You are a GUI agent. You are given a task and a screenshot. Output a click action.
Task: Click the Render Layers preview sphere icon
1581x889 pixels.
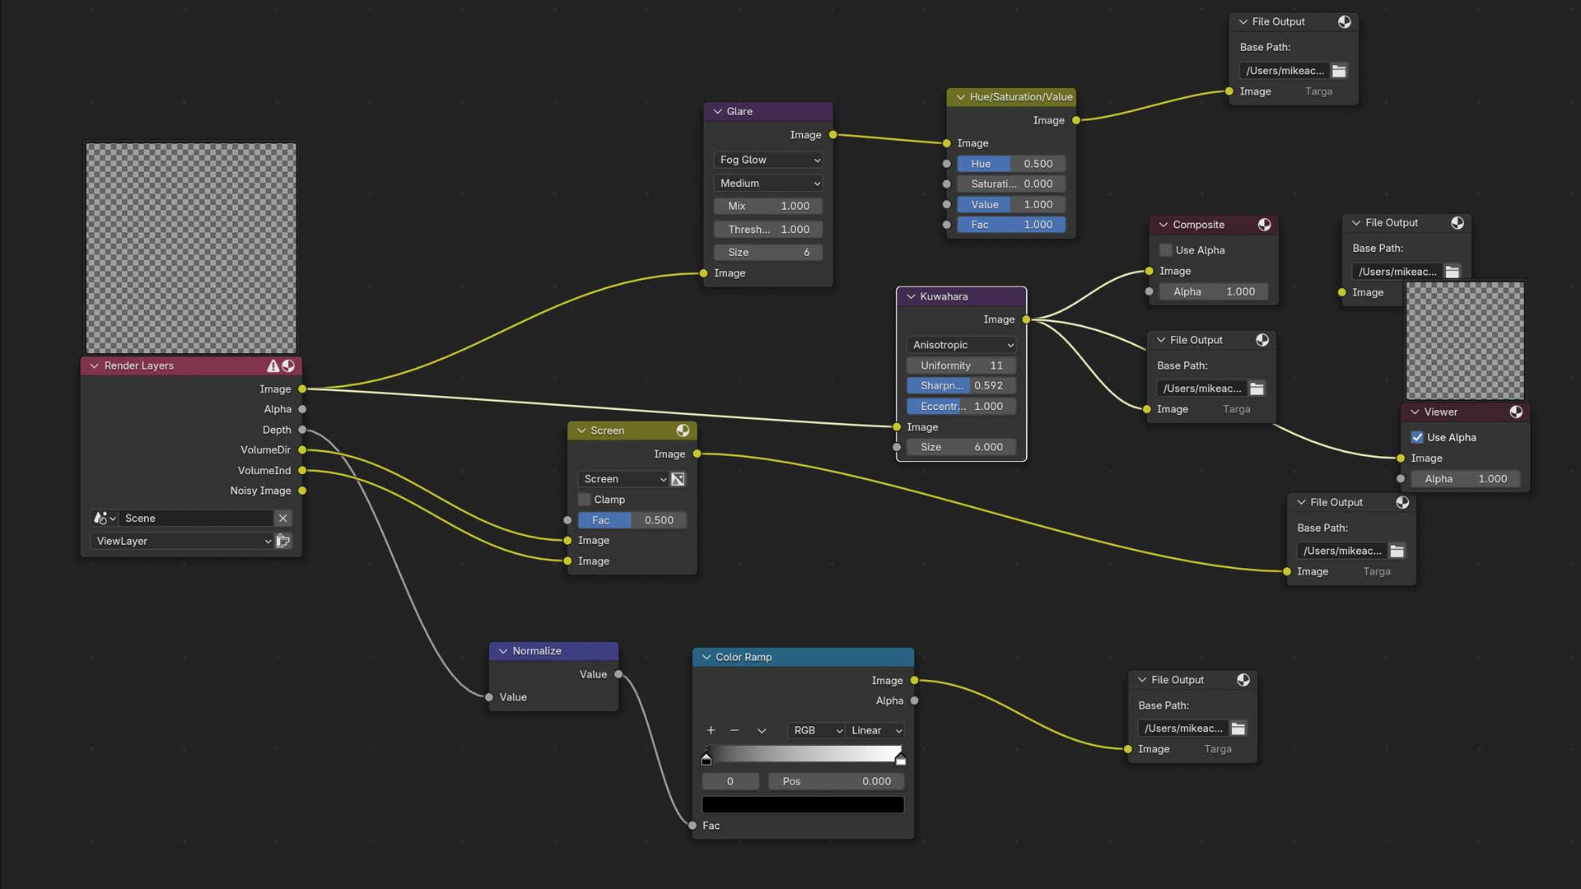(288, 365)
